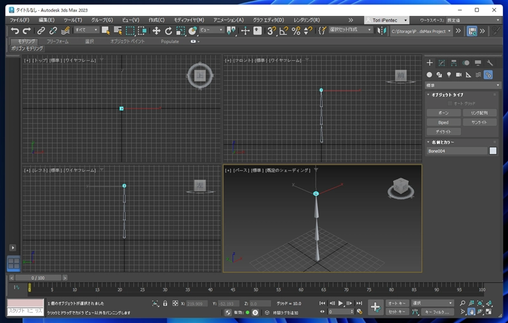
Task: Open the Hierarchy panel tab
Action: [x=453, y=63]
